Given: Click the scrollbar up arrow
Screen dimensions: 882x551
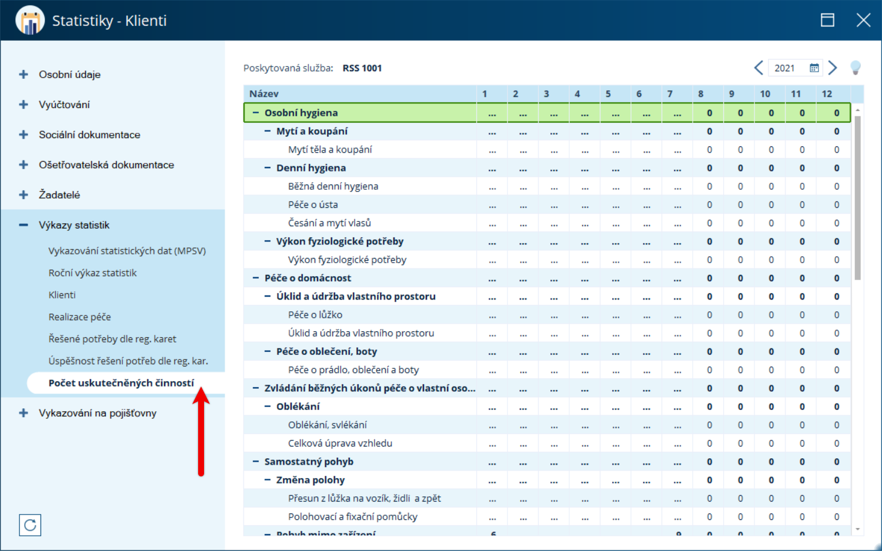Looking at the screenshot, I should point(857,110).
